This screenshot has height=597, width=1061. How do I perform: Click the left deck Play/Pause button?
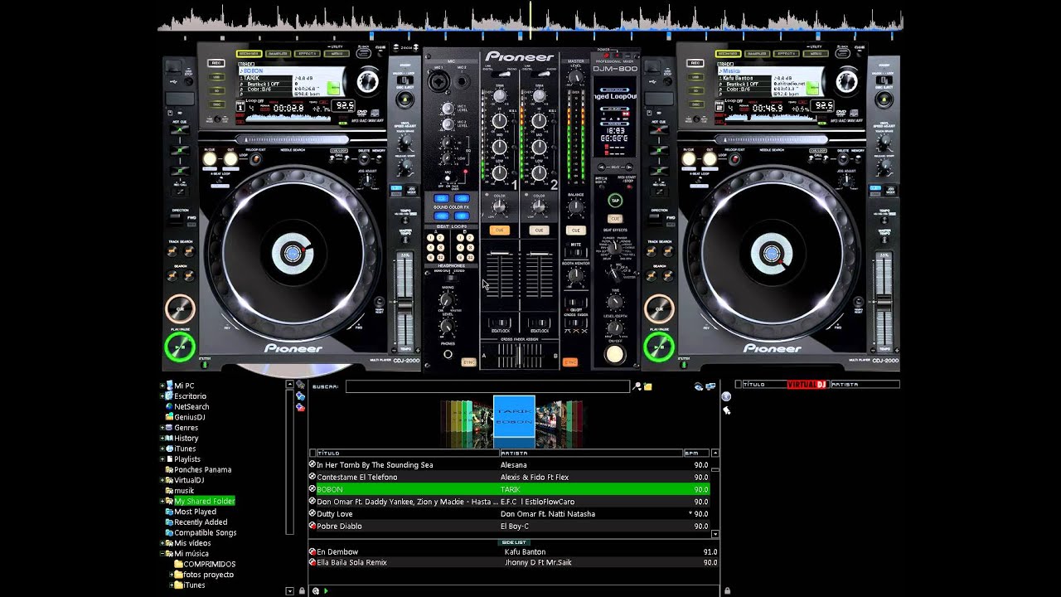180,347
